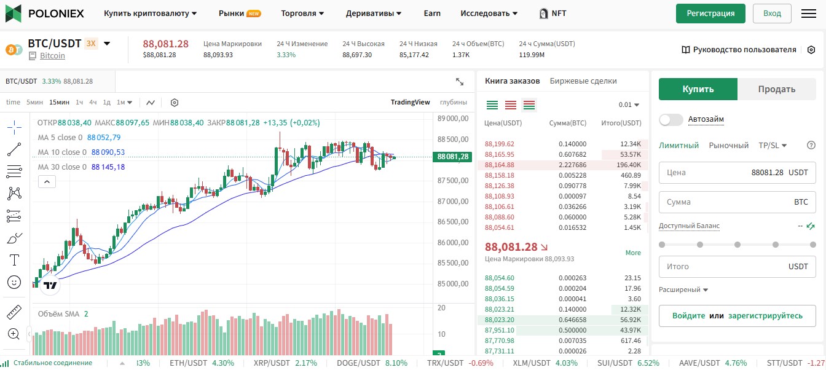Switch chart to TradingView mode
The width and height of the screenshot is (826, 370).
411,103
